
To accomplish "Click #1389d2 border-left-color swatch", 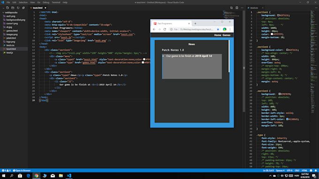I will 287,119.
